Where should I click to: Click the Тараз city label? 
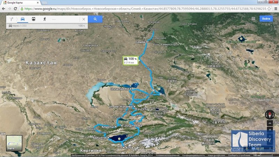62,127
